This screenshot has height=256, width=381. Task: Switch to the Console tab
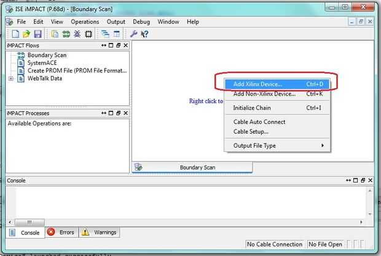[25, 233]
